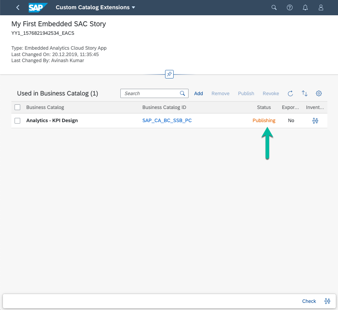Open table settings gear icon
Image resolution: width=338 pixels, height=310 pixels.
coord(319,93)
